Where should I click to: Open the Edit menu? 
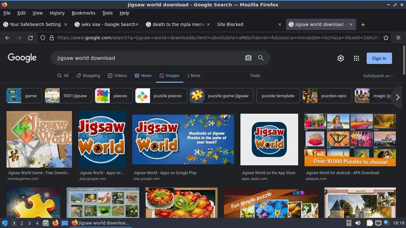[22, 13]
